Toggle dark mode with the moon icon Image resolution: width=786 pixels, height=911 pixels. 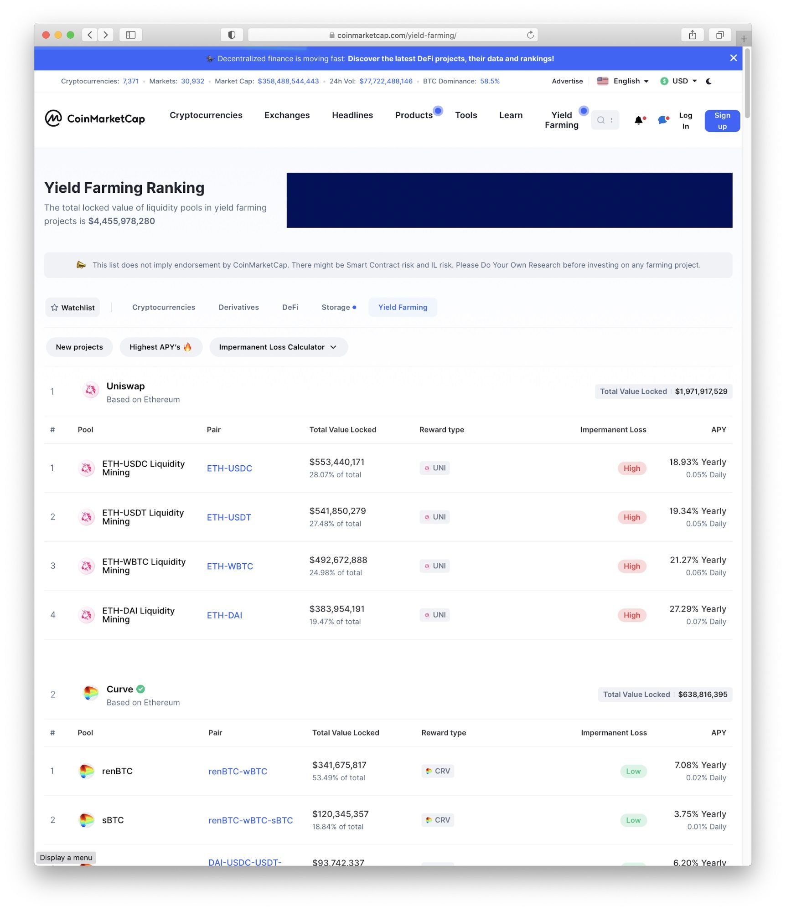pyautogui.click(x=709, y=81)
